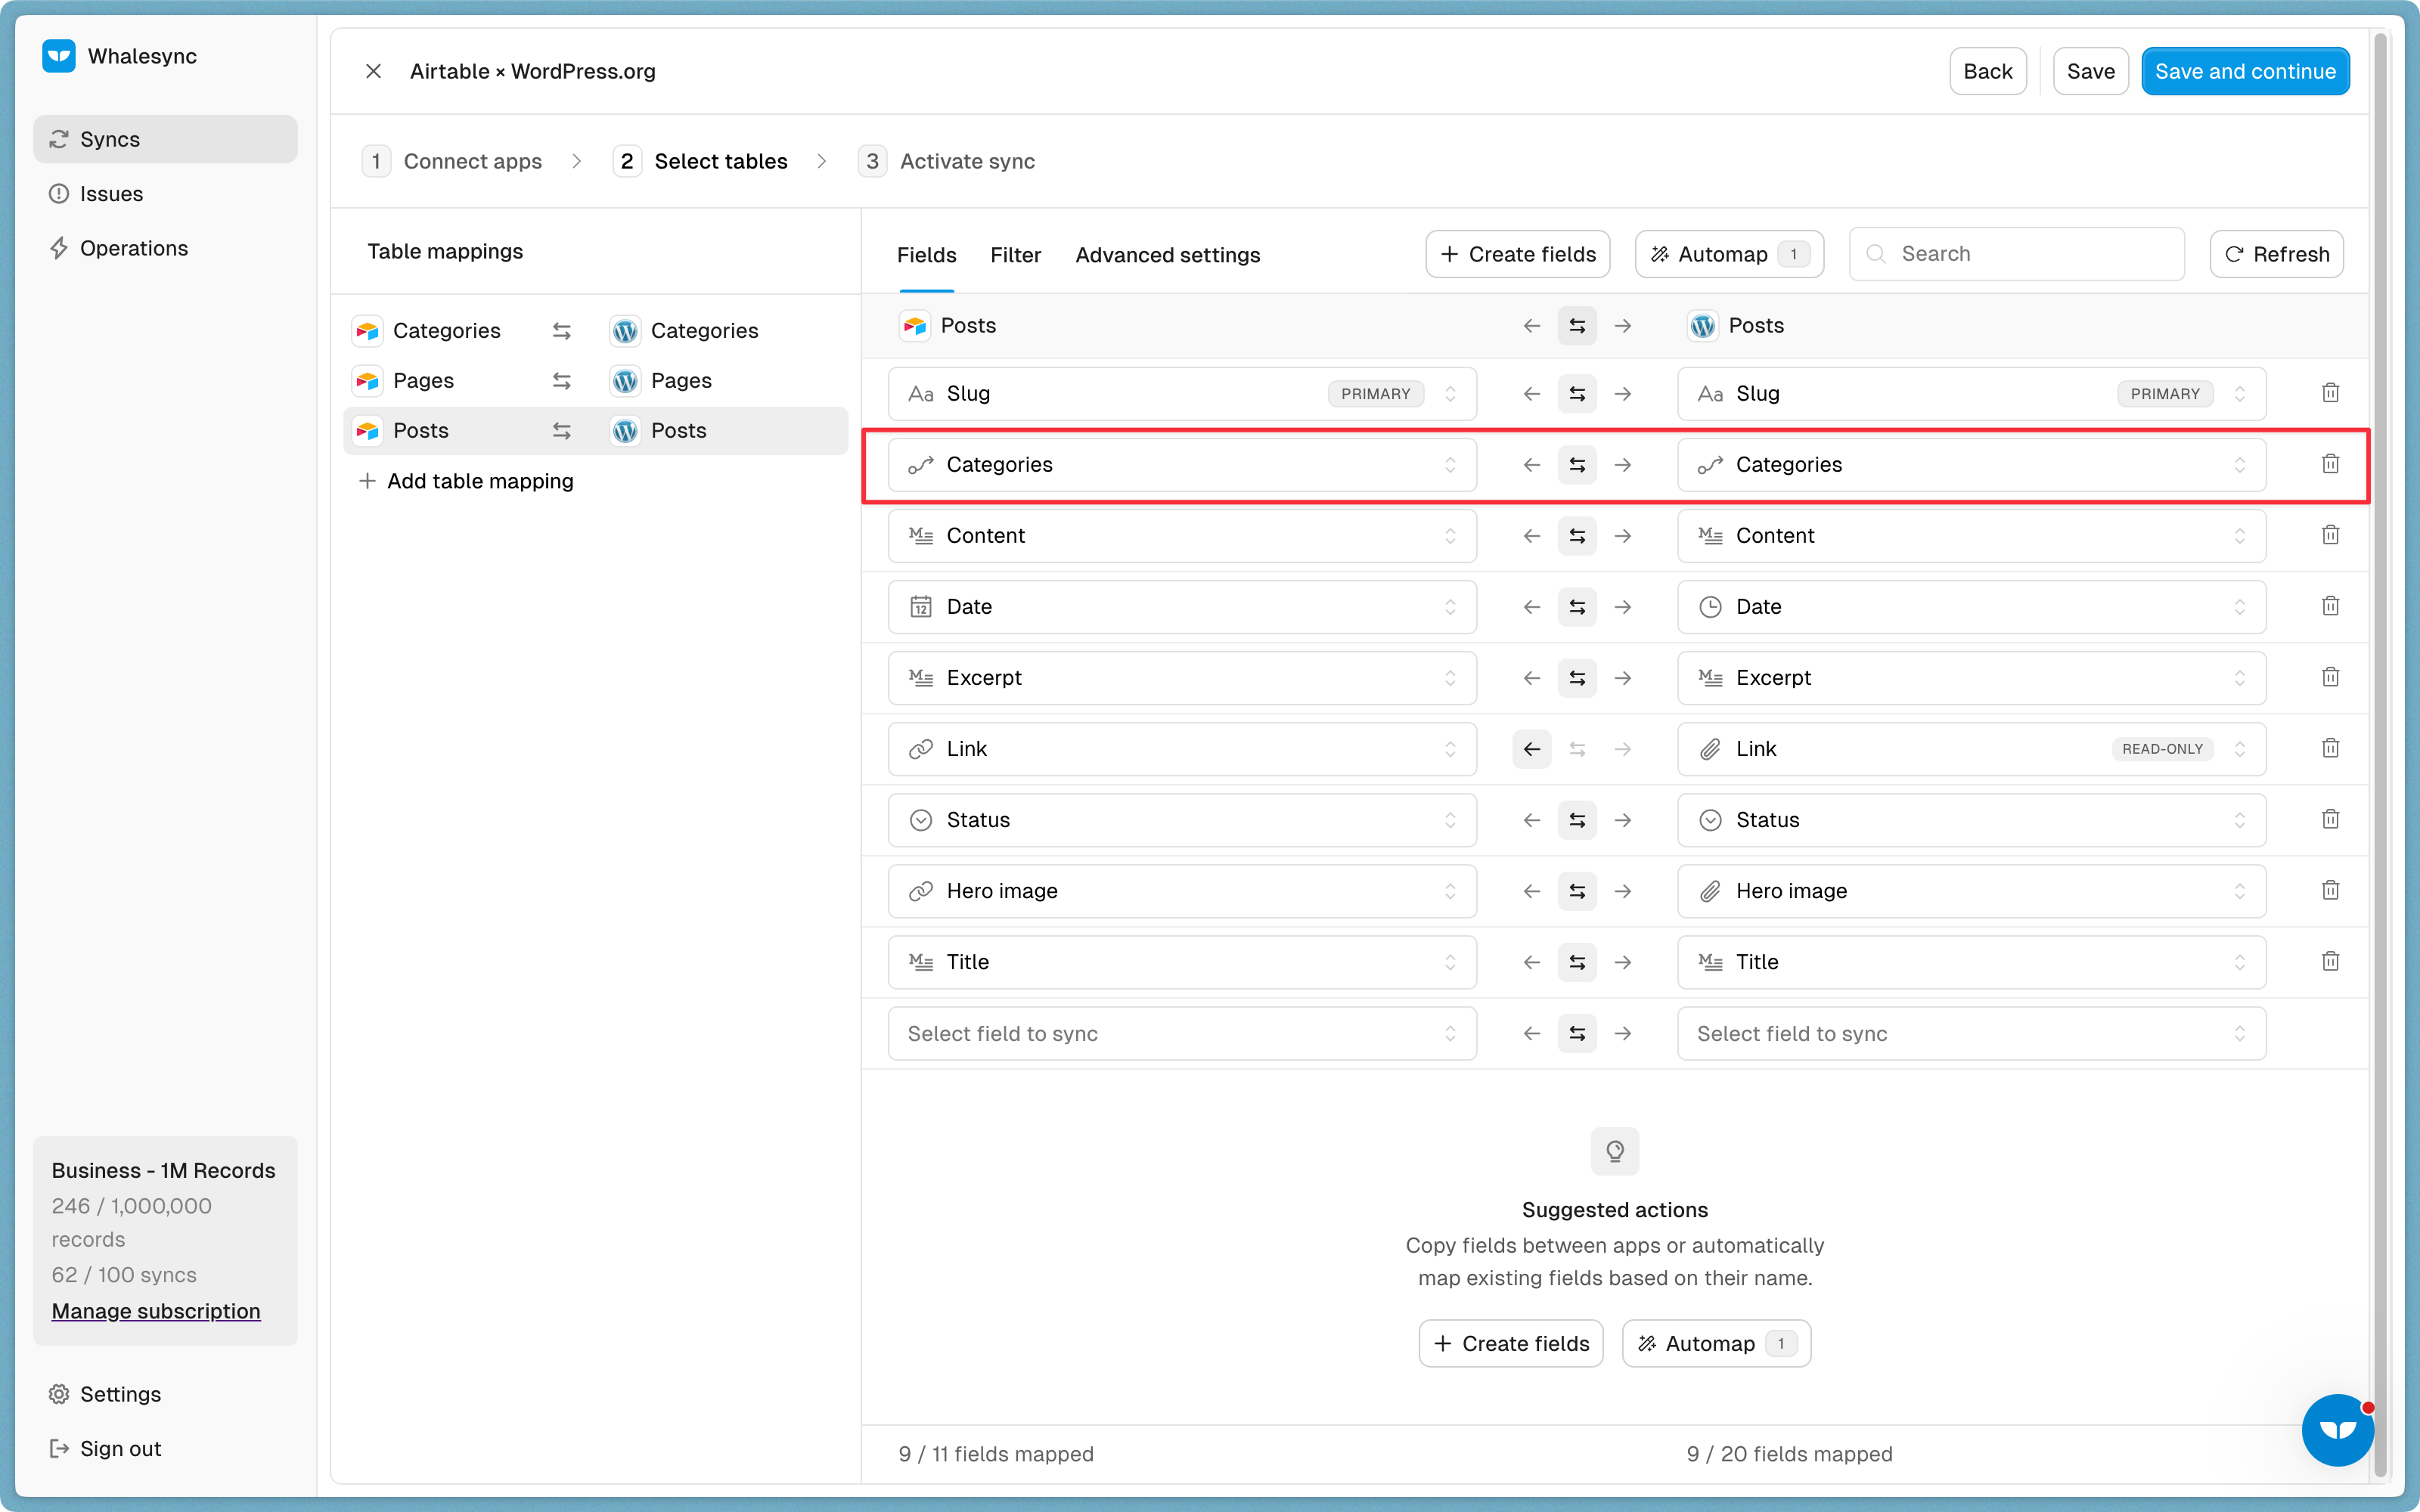Click the vertical scrollbar on the right
The image size is (2420, 1512).
[x=2380, y=755]
